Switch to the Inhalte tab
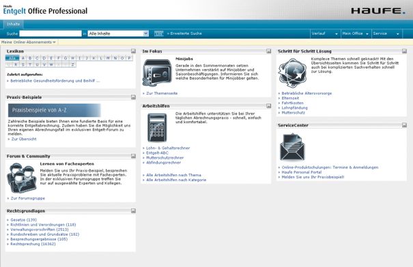Screen dimensions: 413x267 [13, 24]
